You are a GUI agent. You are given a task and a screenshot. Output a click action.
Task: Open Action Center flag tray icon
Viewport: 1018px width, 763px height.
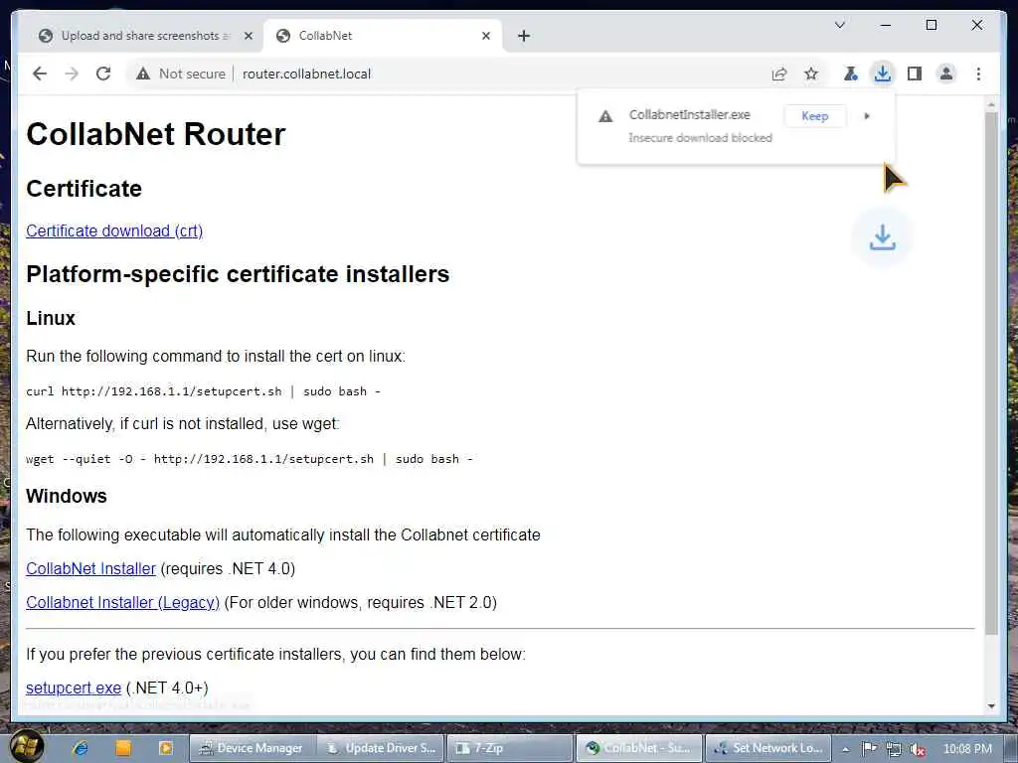[869, 749]
